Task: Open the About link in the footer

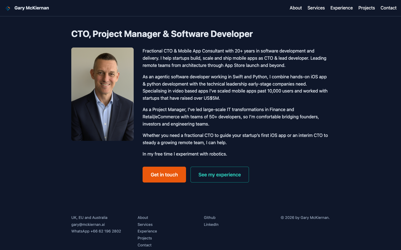Action: coord(143,217)
